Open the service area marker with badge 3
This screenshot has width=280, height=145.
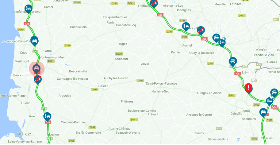270,100
